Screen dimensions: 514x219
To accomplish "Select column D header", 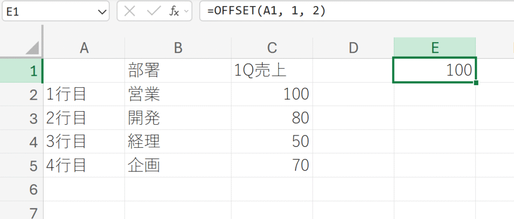I will 353,48.
